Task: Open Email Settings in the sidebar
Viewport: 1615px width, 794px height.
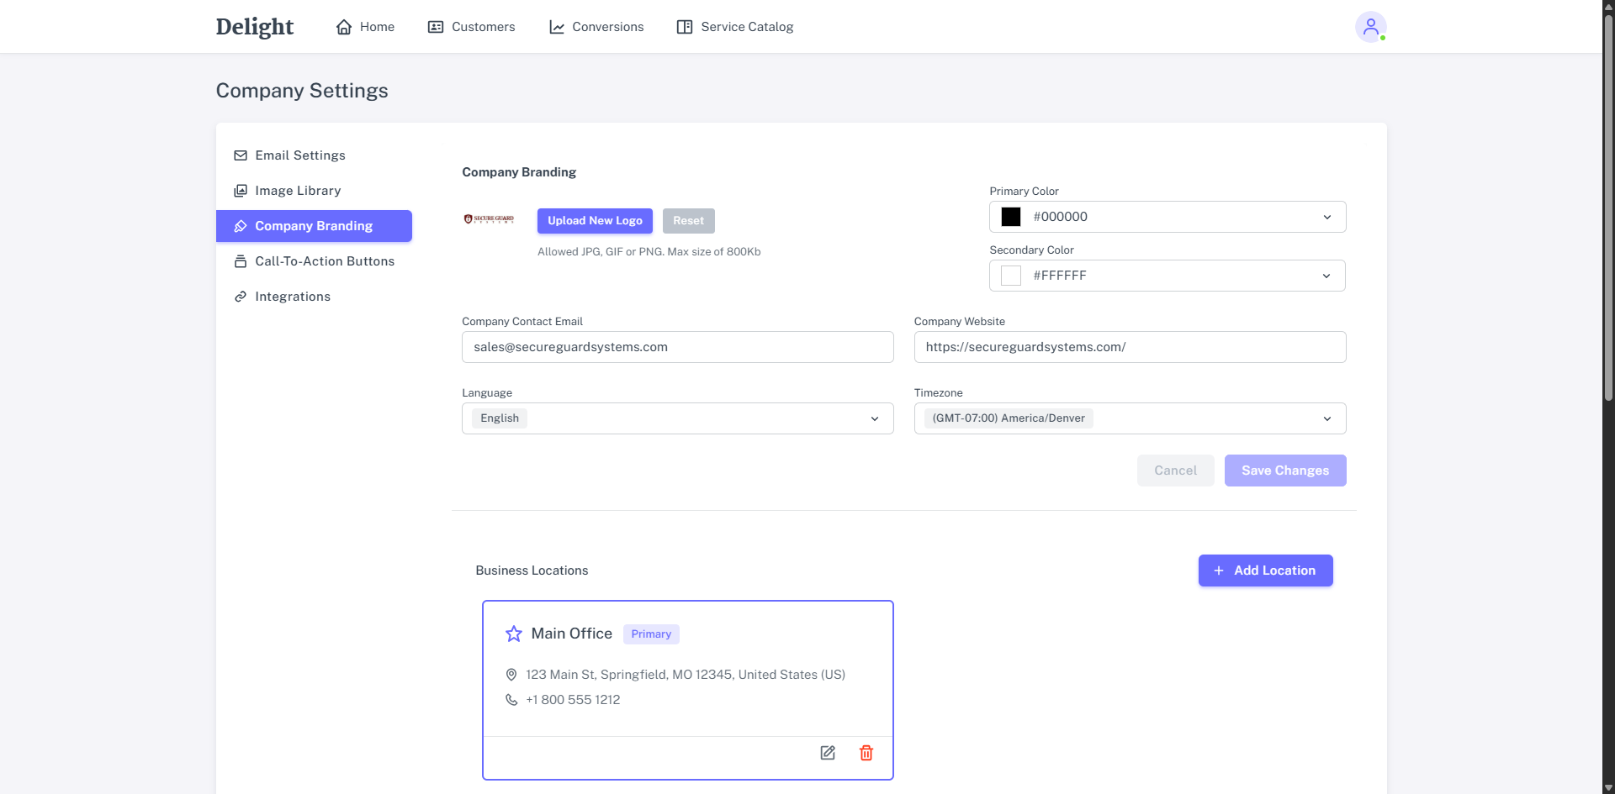Action: [299, 155]
